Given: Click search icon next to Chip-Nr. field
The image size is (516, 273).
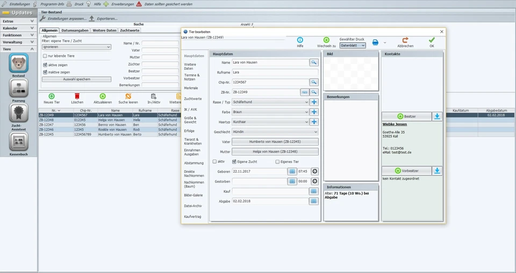Looking at the screenshot, I should click(314, 82).
